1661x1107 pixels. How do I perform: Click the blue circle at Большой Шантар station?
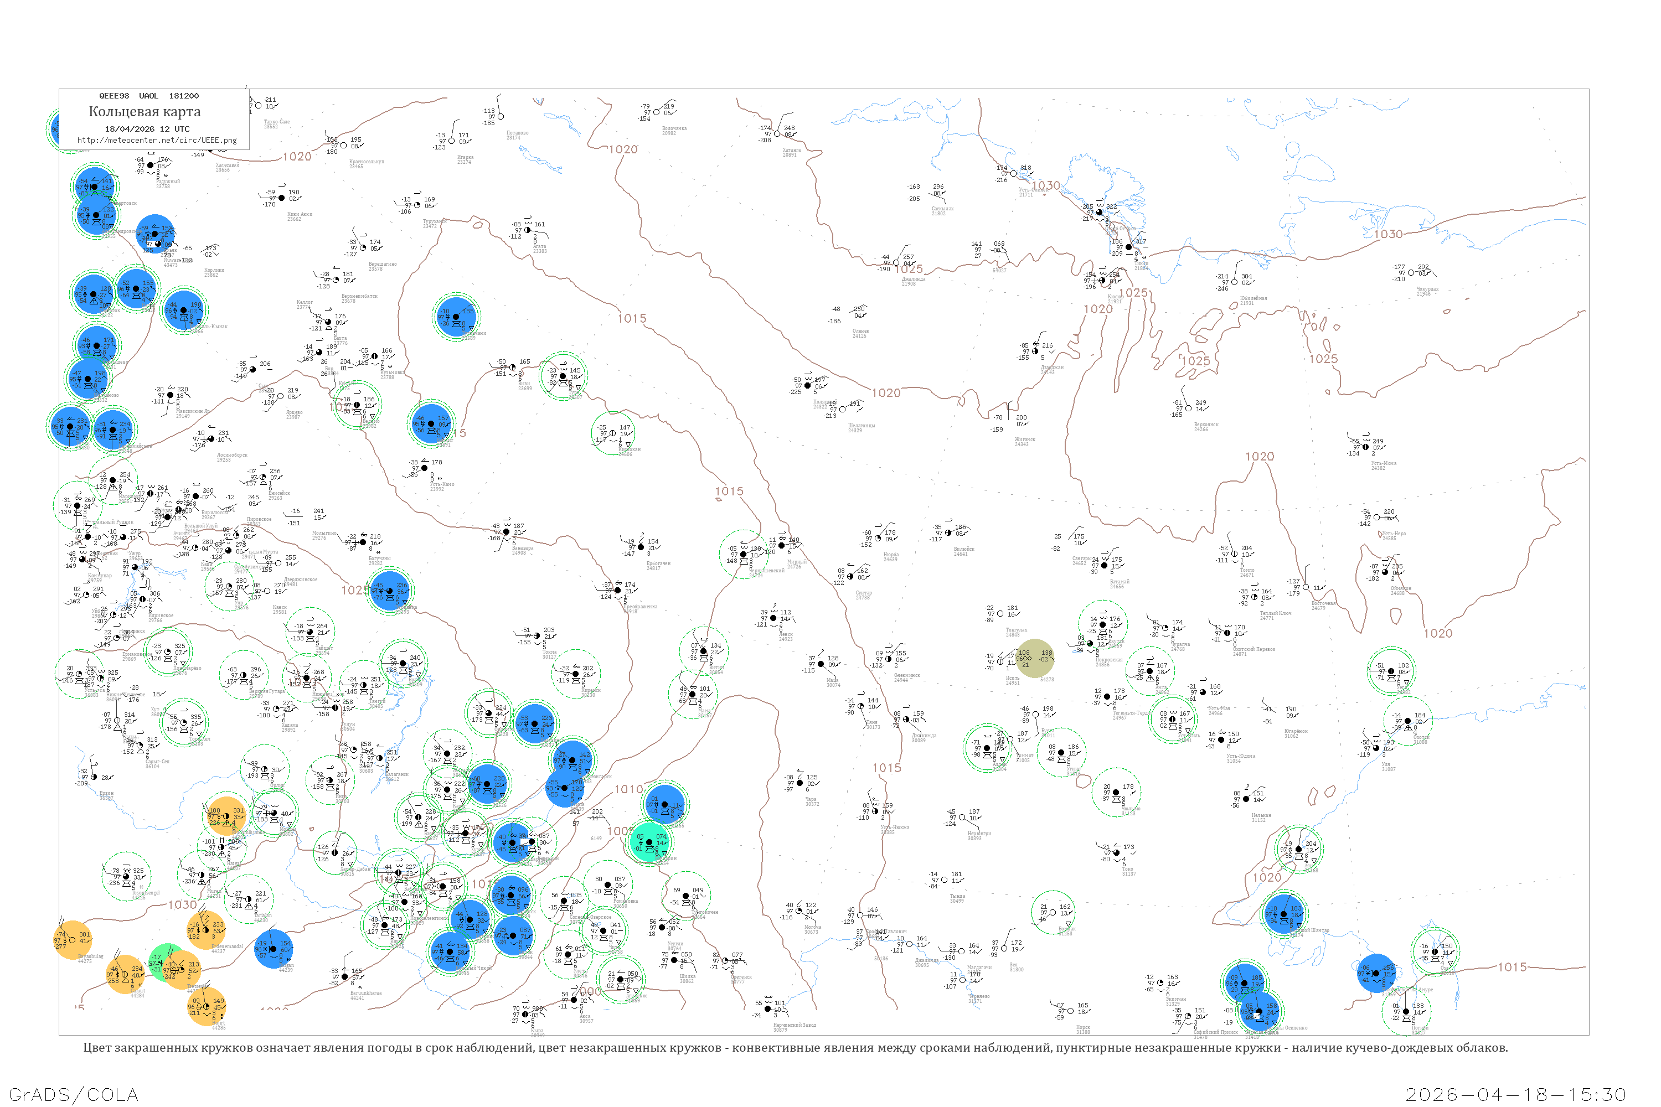[1283, 914]
